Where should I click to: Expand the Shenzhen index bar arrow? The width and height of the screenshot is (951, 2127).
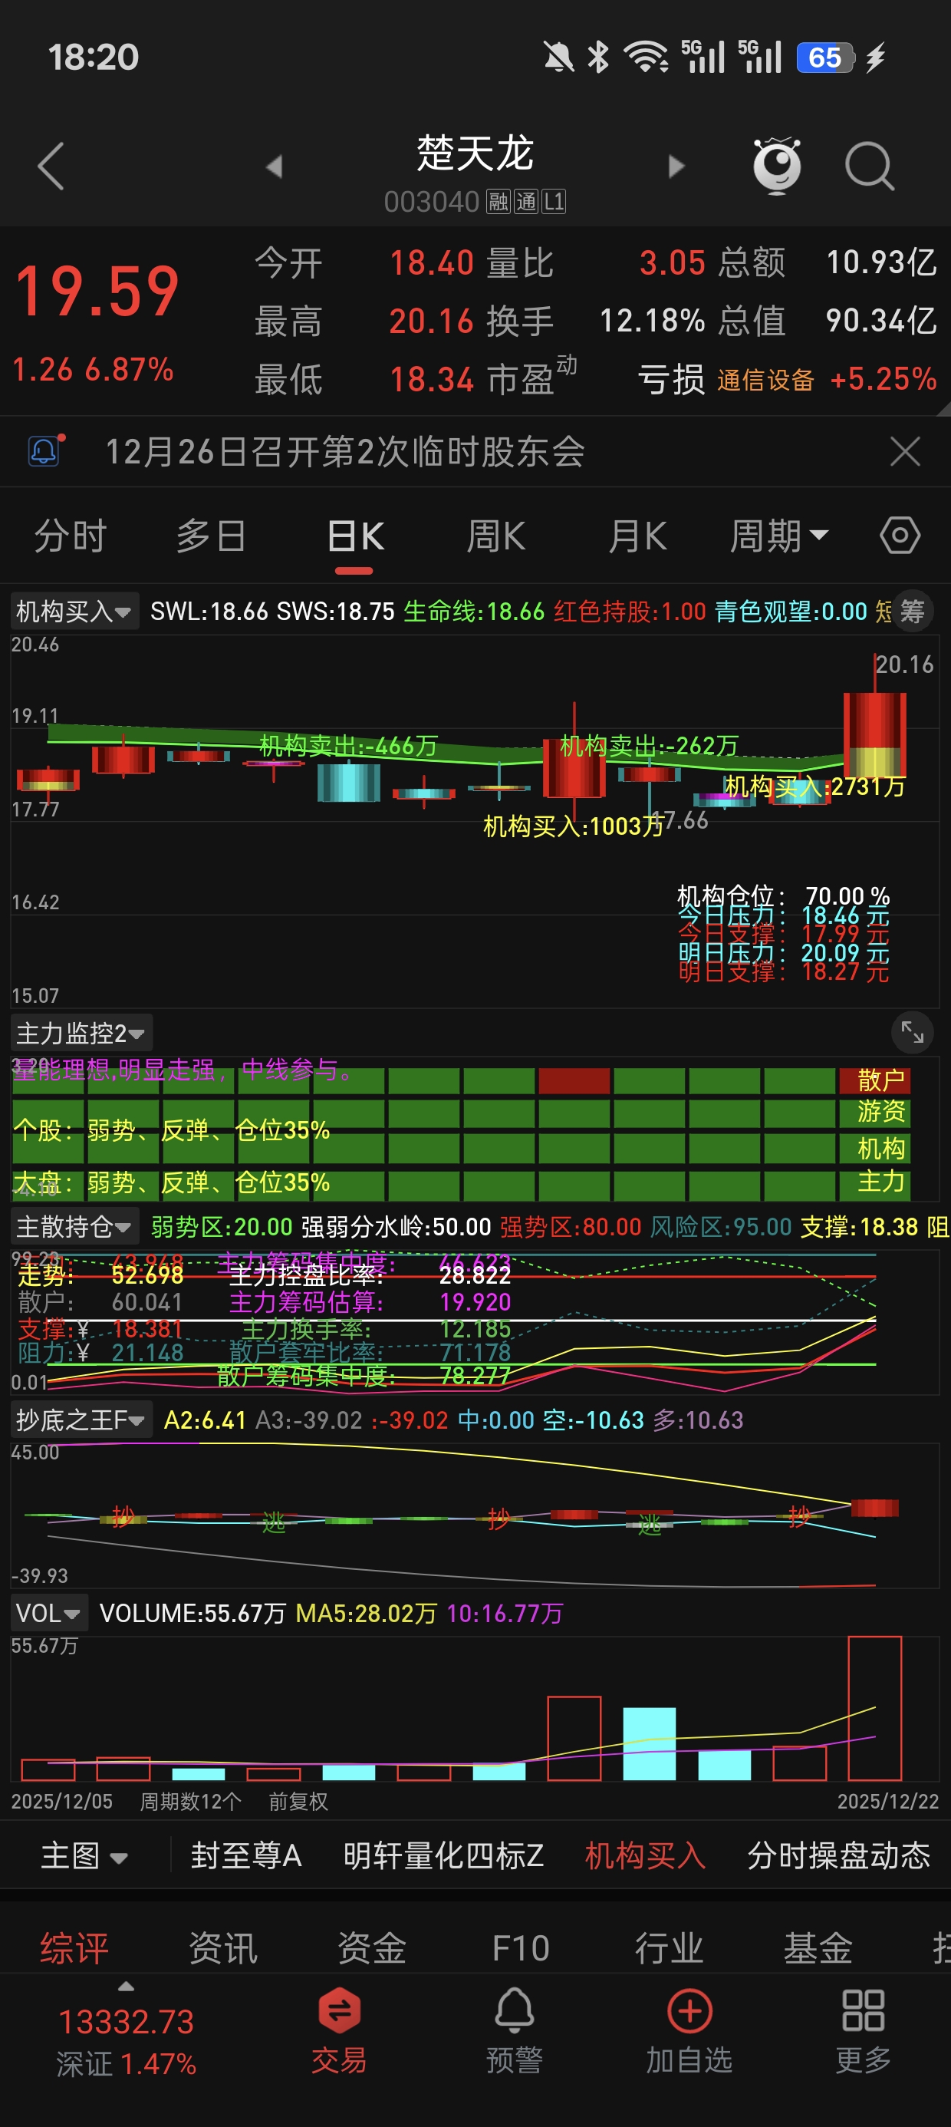126,1986
